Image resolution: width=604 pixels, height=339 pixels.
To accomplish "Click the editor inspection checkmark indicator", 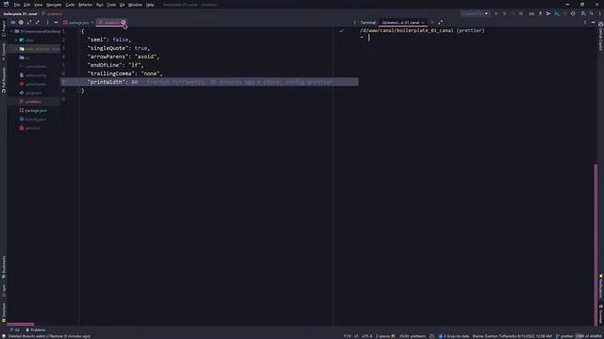I will (342, 31).
